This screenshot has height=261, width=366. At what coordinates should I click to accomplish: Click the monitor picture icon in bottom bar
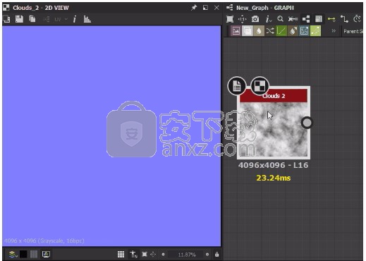pos(46,254)
